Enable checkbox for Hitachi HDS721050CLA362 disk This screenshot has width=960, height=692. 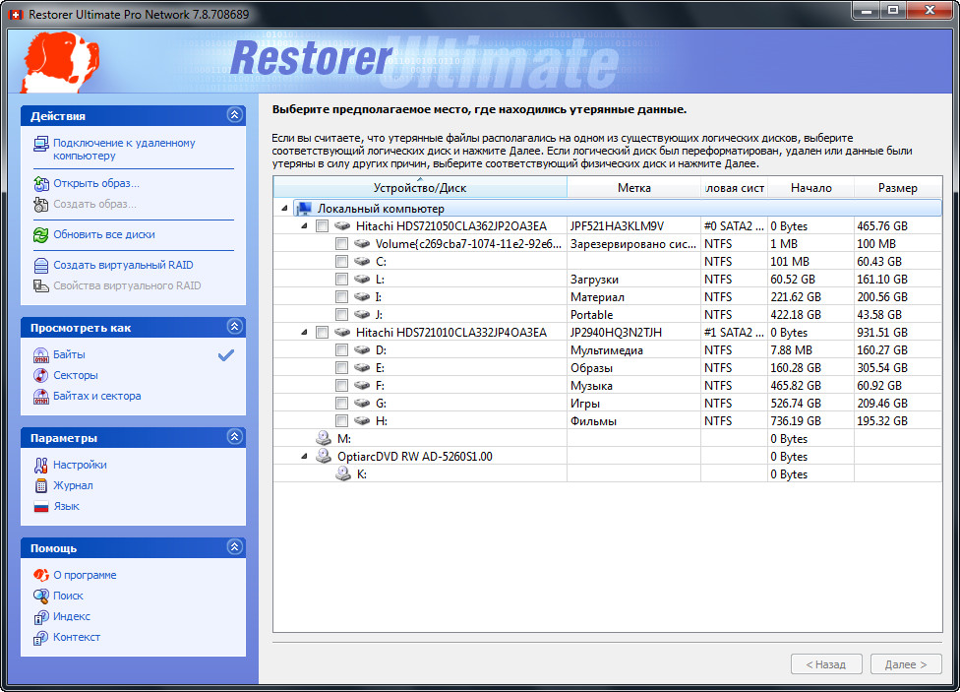coord(322,226)
